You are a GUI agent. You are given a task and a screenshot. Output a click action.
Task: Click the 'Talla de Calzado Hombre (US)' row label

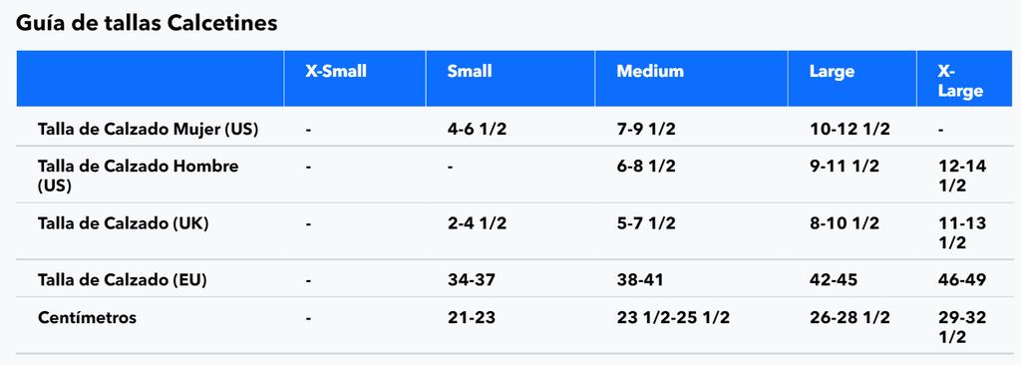click(x=138, y=176)
